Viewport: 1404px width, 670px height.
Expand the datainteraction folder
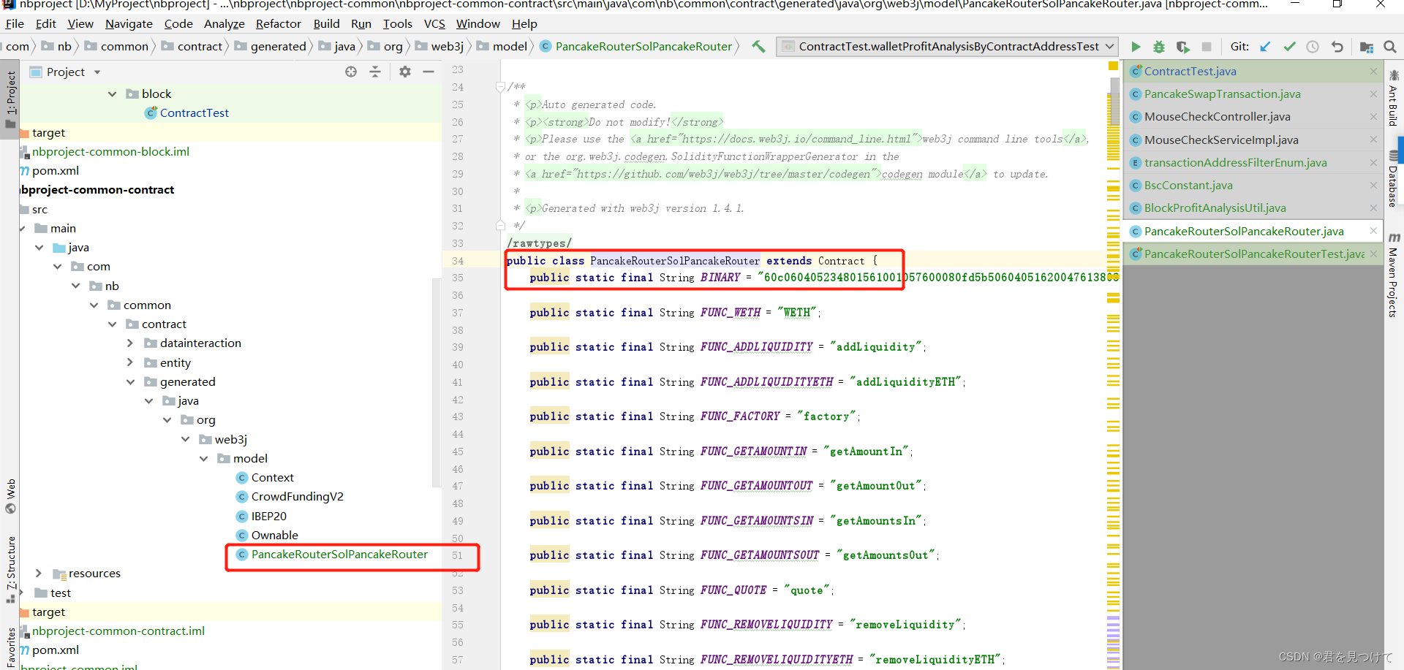click(x=130, y=343)
